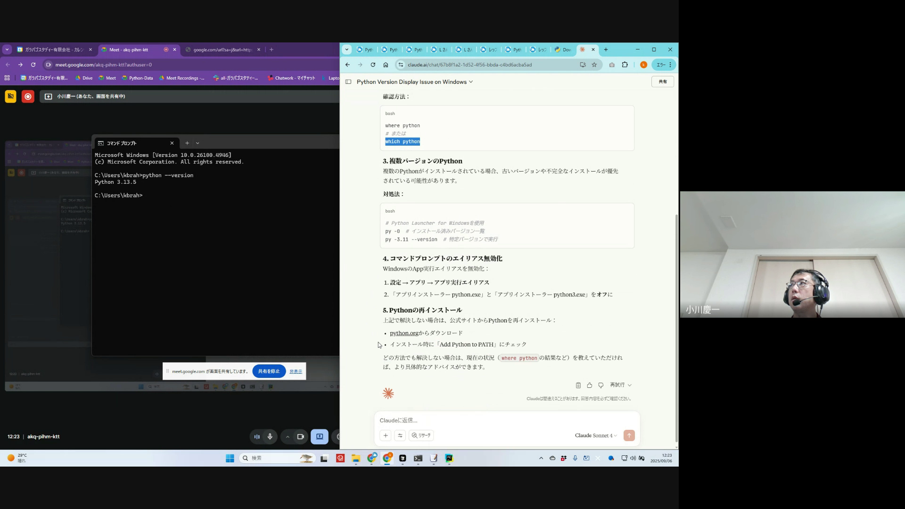Click the thumbs up feedback icon
Viewport: 905px width, 509px height.
click(589, 385)
